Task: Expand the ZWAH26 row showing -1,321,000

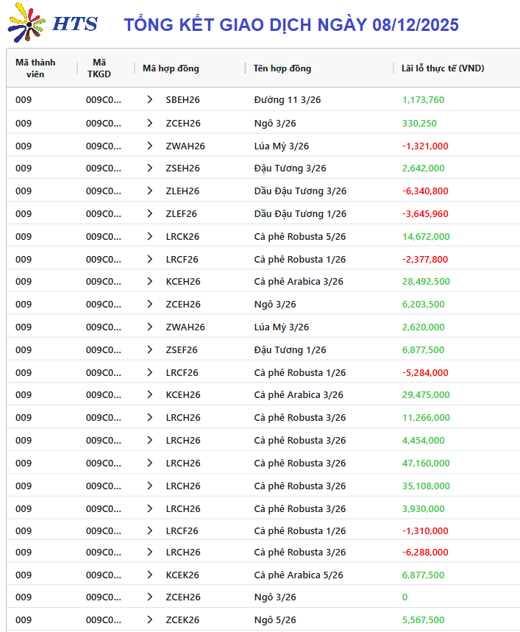Action: (x=150, y=146)
